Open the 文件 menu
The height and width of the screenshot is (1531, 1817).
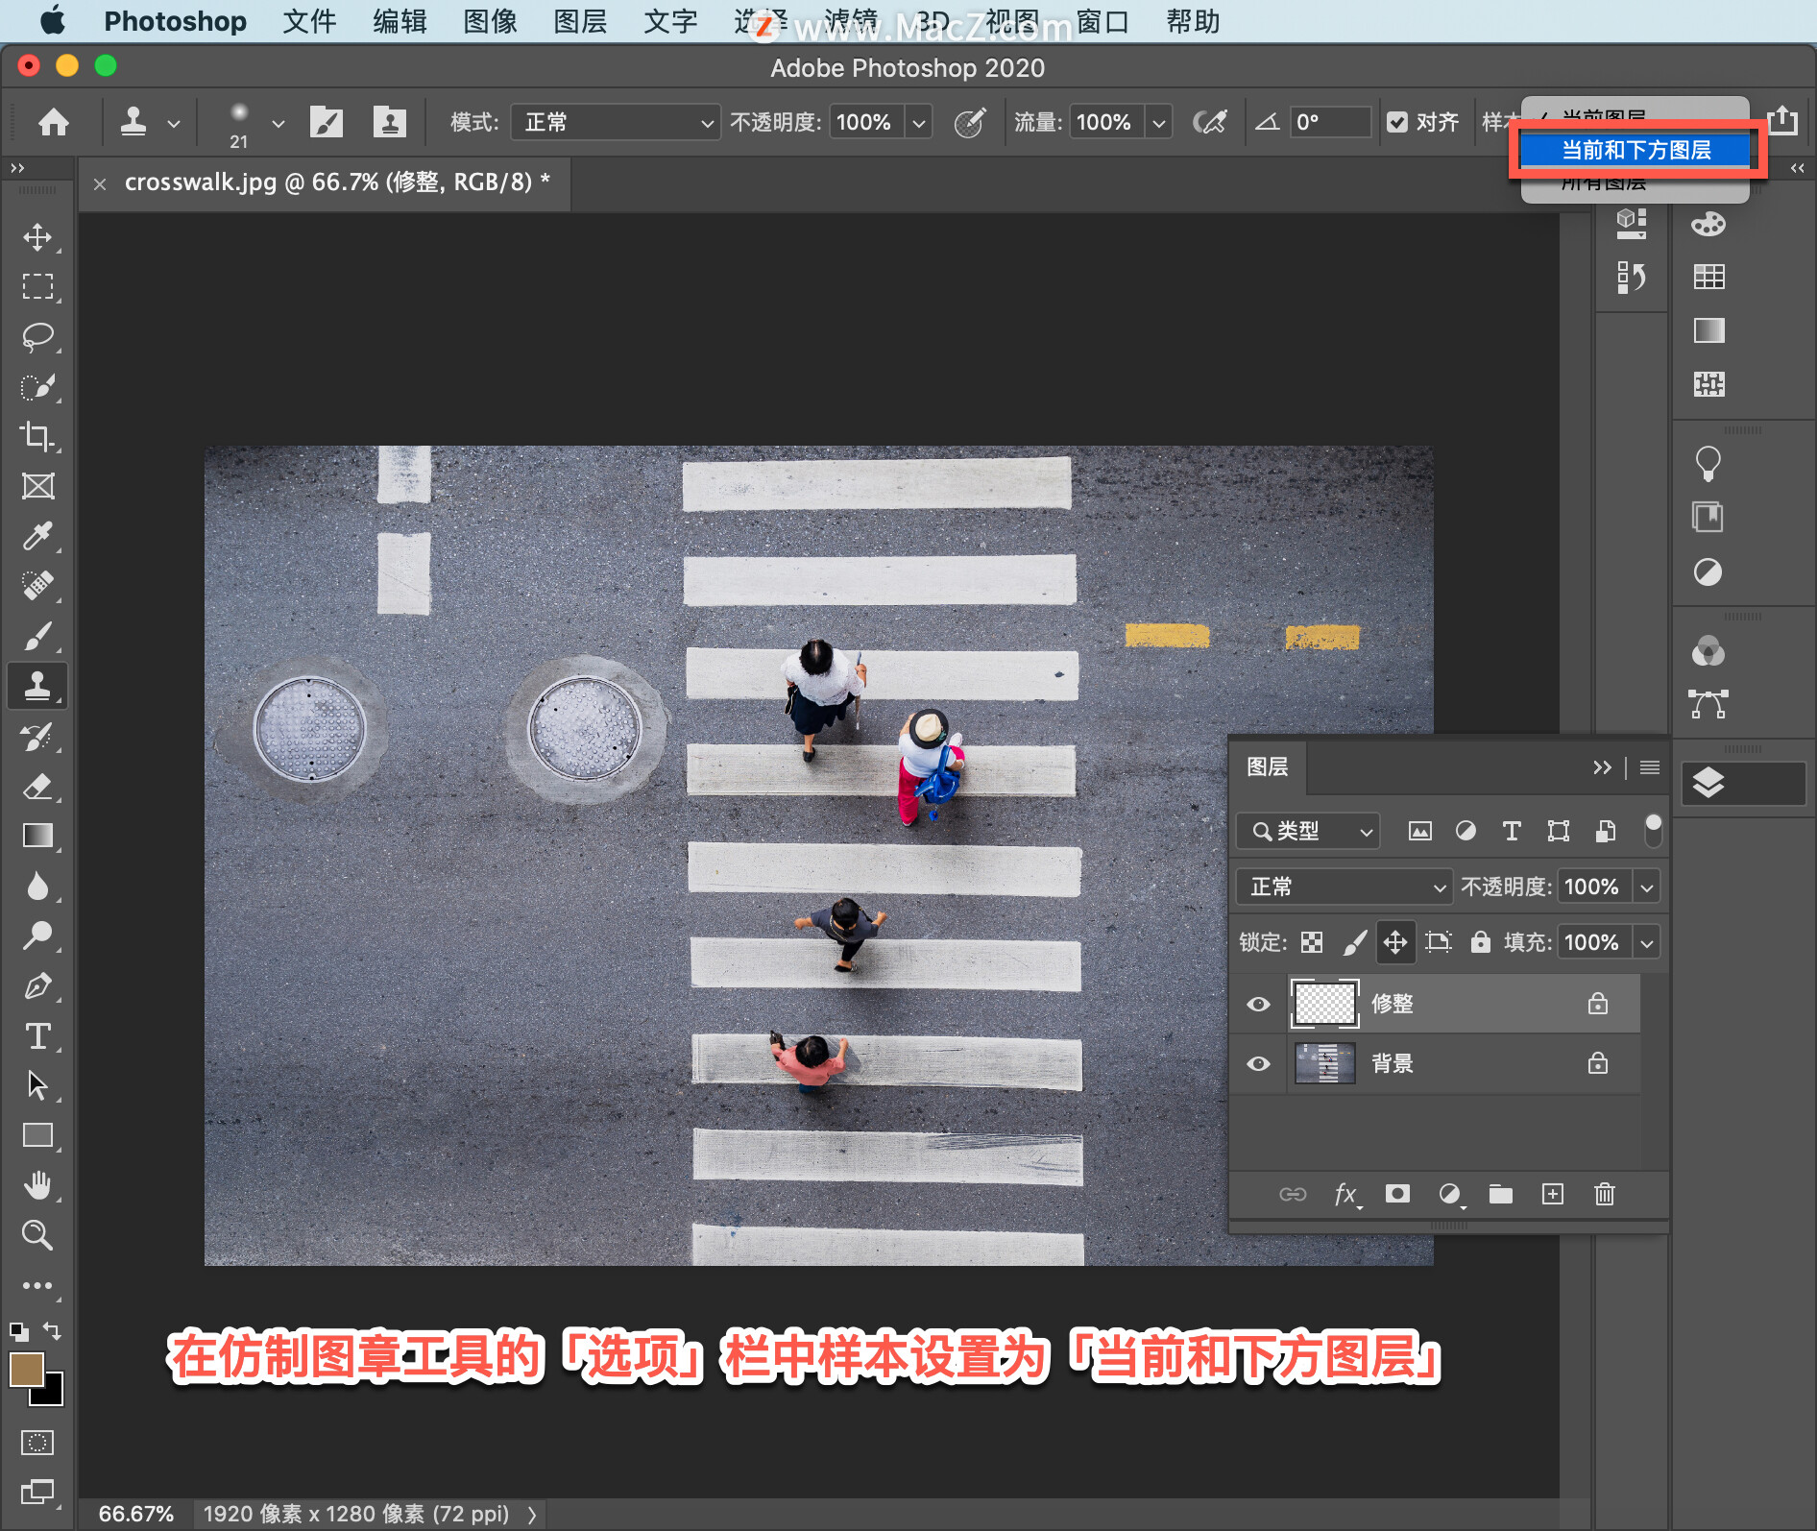[x=309, y=21]
